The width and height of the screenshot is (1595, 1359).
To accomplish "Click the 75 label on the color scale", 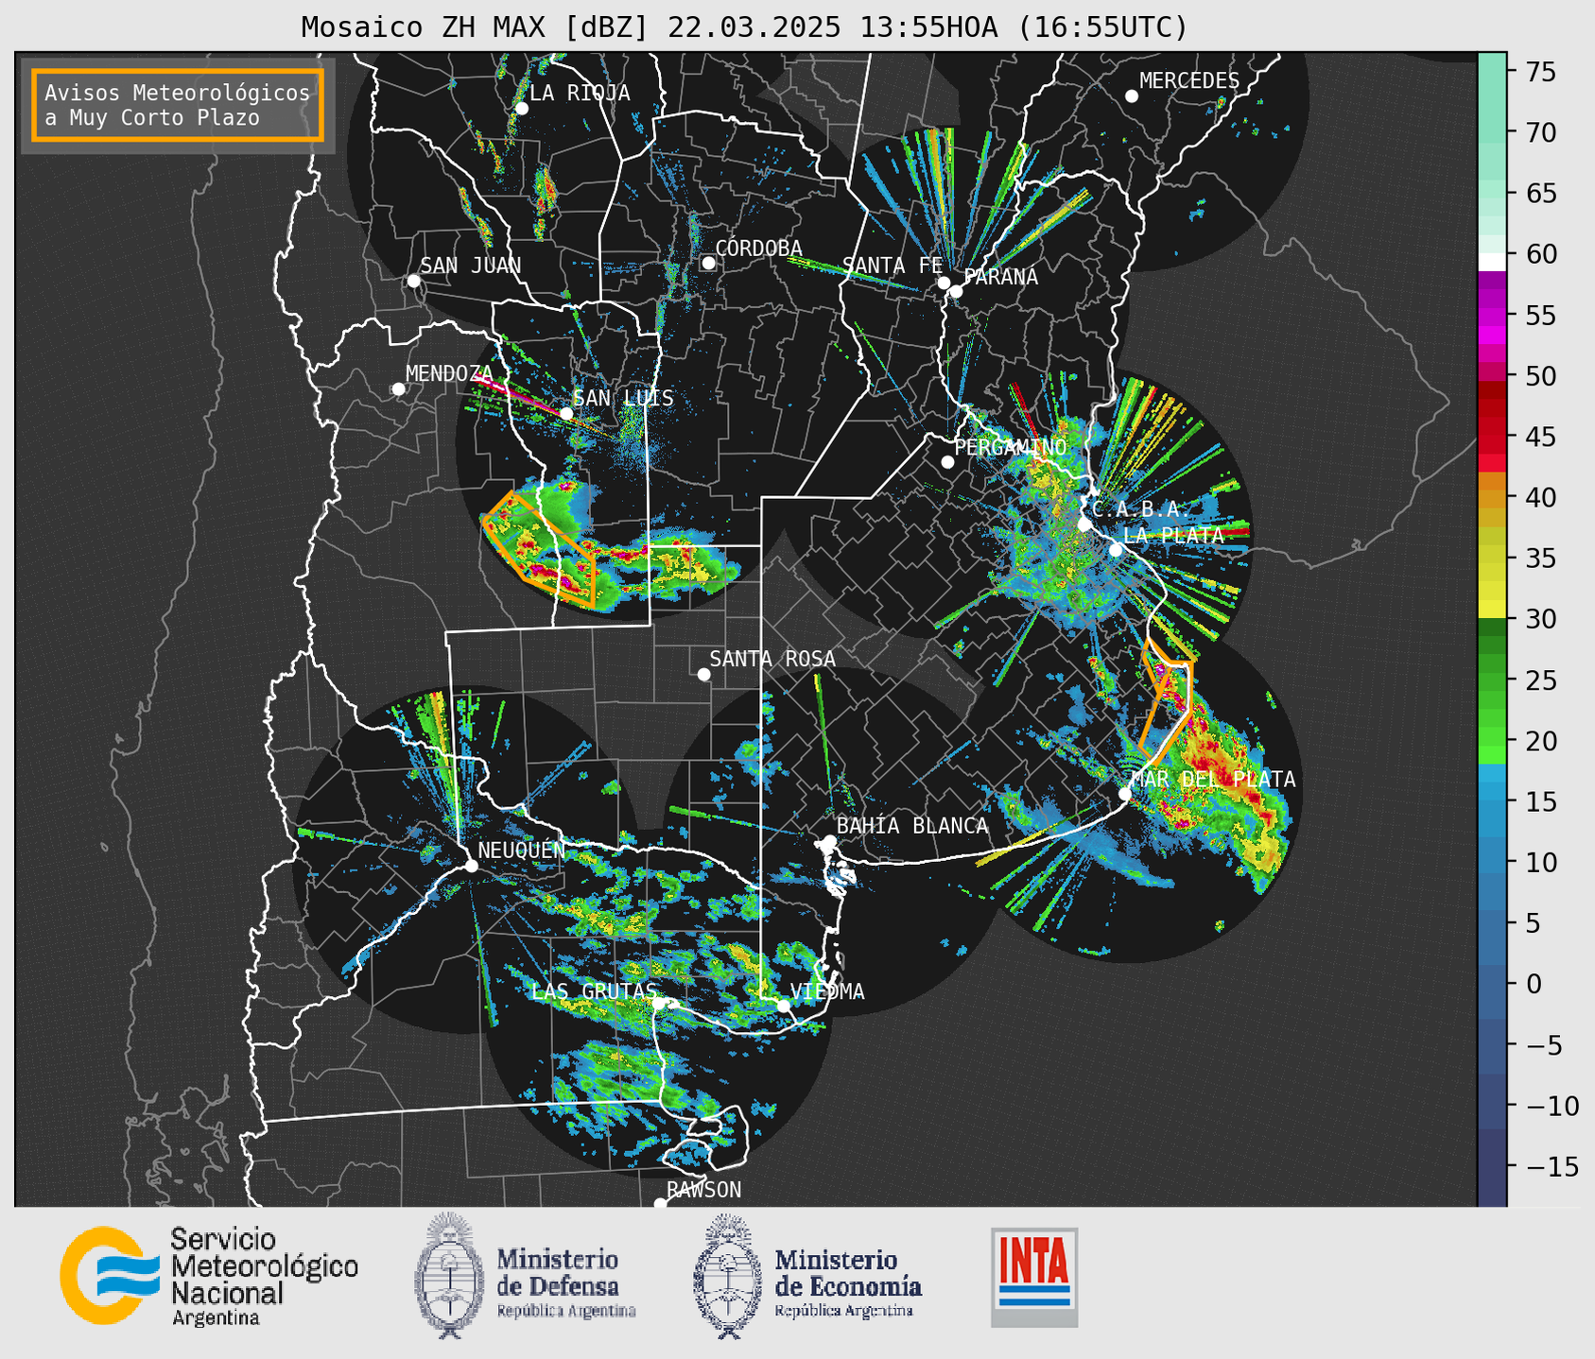I will [x=1540, y=72].
